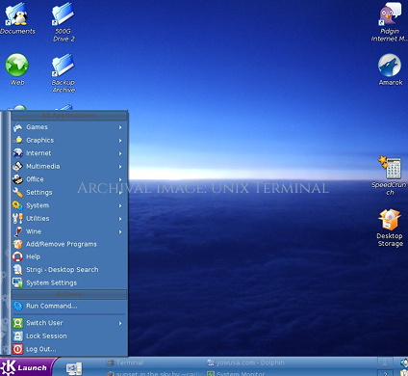Click the Graphics paint menu icon
Screen dimensions: 408x376
pos(17,140)
